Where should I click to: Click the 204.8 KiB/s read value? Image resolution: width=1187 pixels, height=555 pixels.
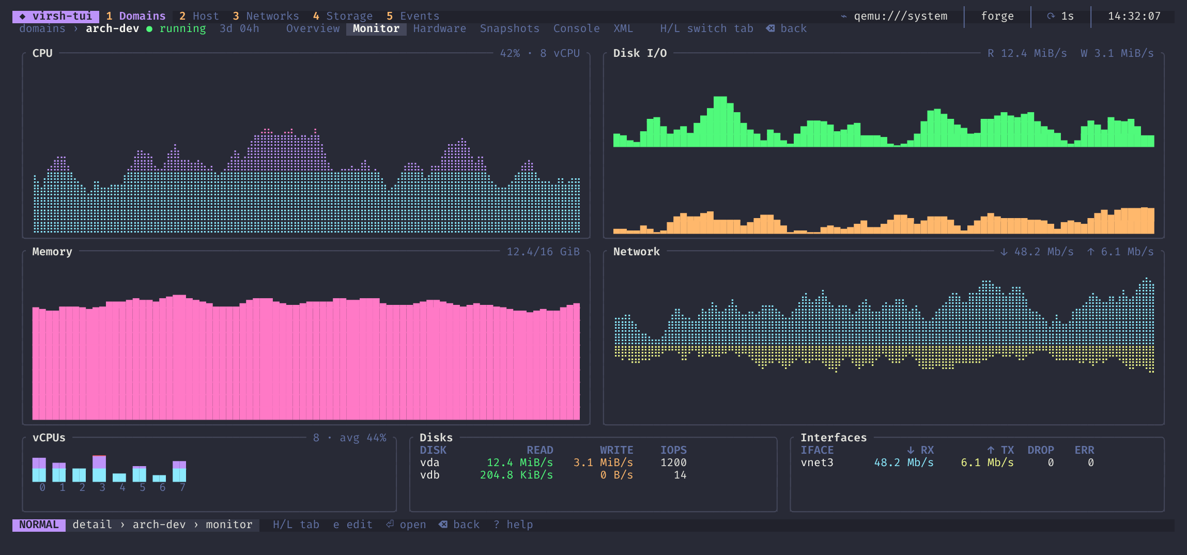pos(516,475)
